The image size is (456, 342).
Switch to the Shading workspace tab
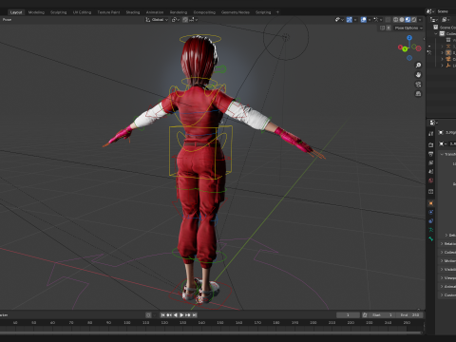(133, 12)
